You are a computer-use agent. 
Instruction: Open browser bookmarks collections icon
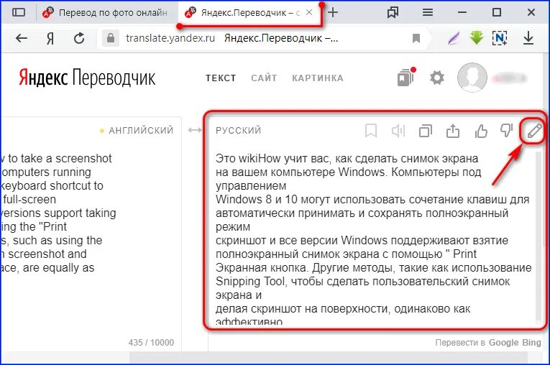[x=393, y=13]
